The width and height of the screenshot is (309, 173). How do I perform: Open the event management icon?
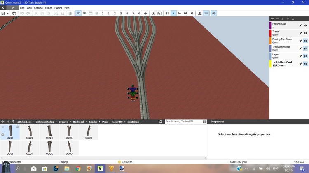click(159, 14)
